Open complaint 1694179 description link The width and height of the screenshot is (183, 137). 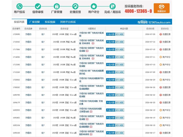[x=91, y=103]
